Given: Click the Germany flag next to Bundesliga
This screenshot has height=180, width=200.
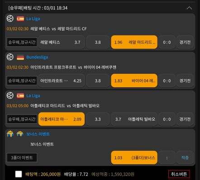Looking at the screenshot, I should pyautogui.click(x=20, y=57).
